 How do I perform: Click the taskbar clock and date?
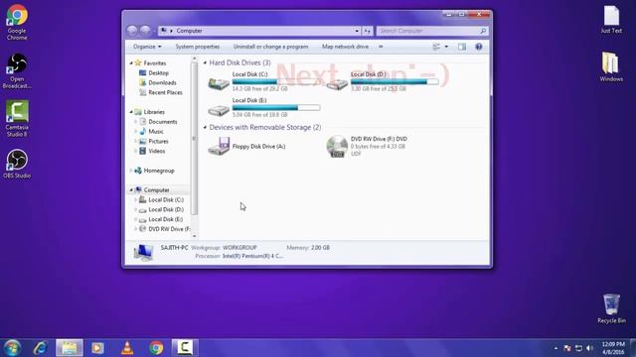(x=613, y=348)
